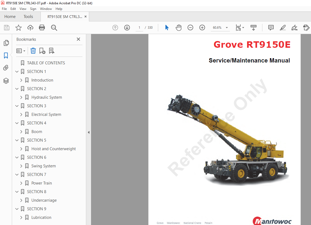
Task: Add a comment with sticky note icon
Action: click(271, 28)
